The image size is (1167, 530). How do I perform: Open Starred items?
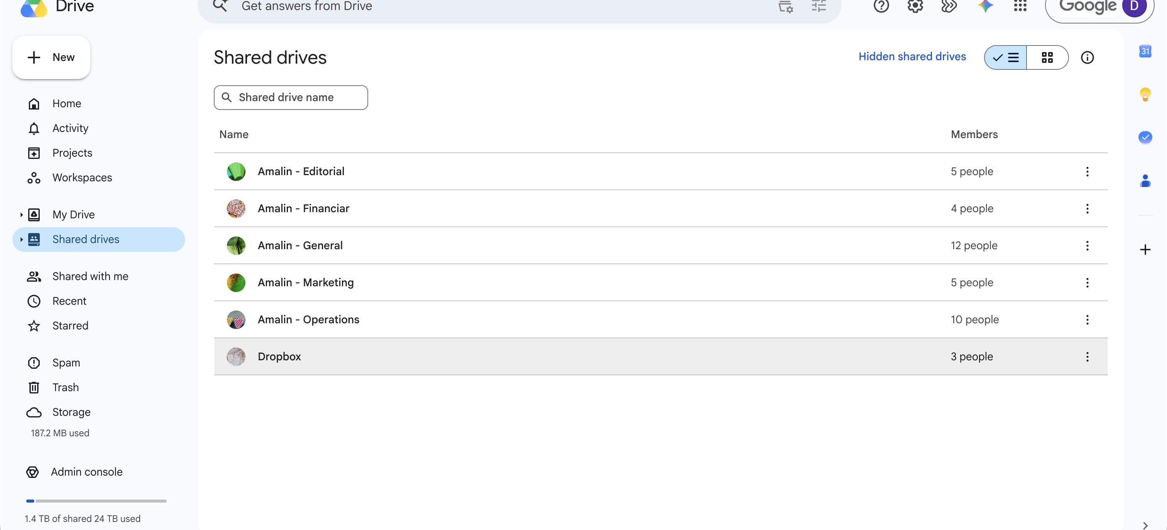click(x=99, y=326)
